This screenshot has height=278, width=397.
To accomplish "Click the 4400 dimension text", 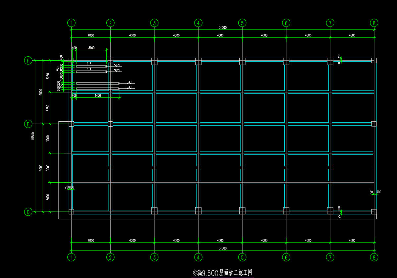I will 98,96.
